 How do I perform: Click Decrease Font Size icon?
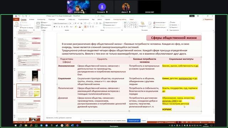coord(78,23)
